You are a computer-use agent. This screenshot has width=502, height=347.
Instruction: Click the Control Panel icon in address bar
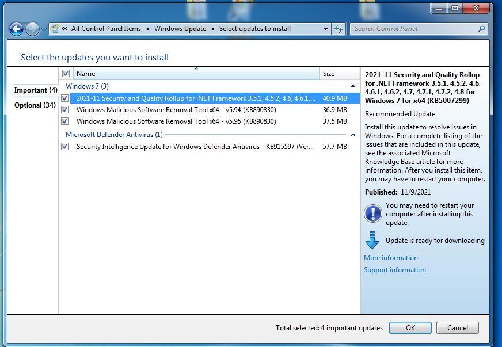coord(55,29)
